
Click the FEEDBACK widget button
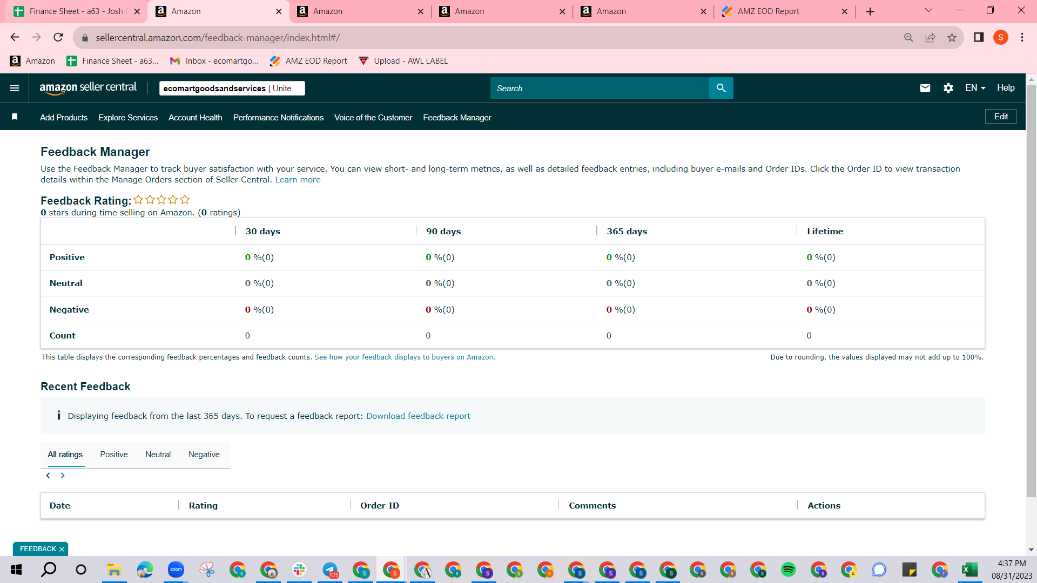pos(38,549)
